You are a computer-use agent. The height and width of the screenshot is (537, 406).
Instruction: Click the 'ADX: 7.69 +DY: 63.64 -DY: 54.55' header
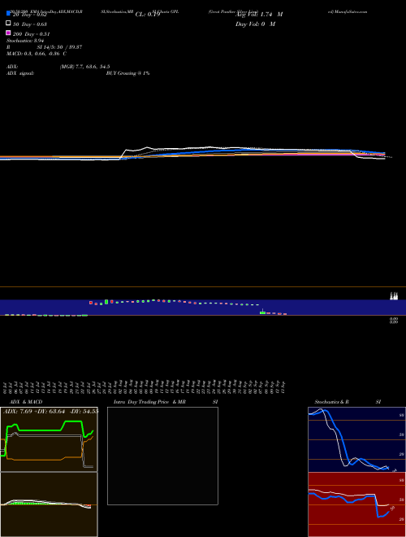point(51,411)
